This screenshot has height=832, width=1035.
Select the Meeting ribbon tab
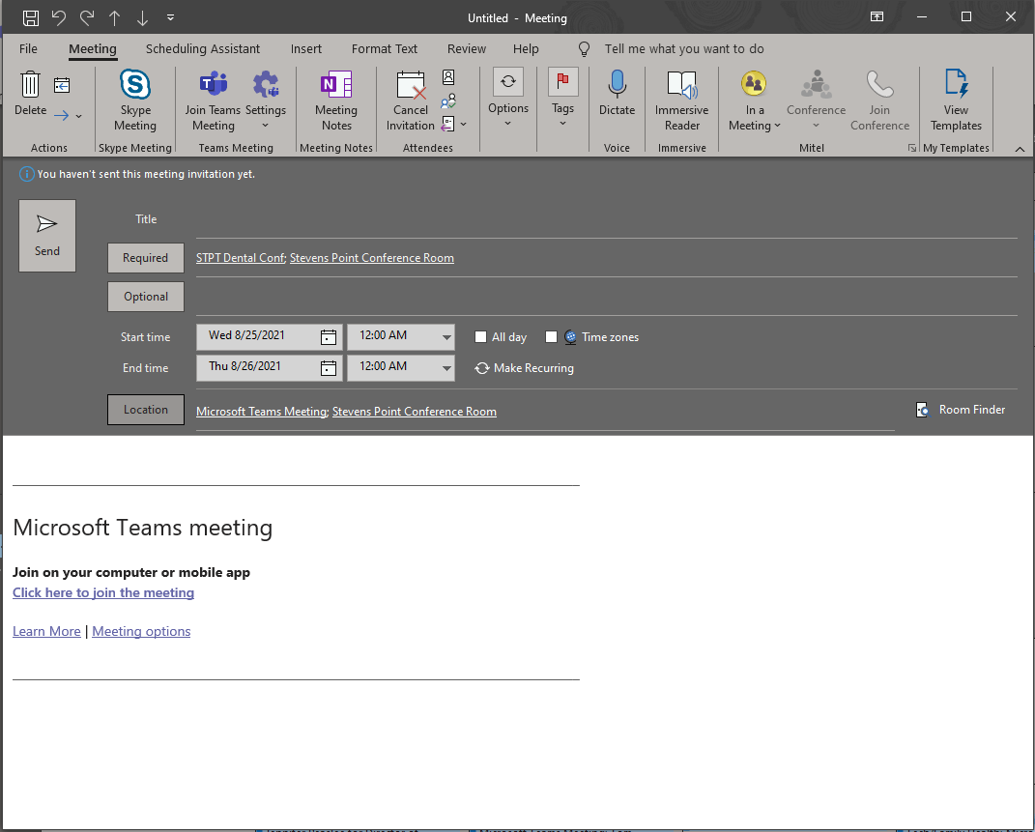point(93,49)
